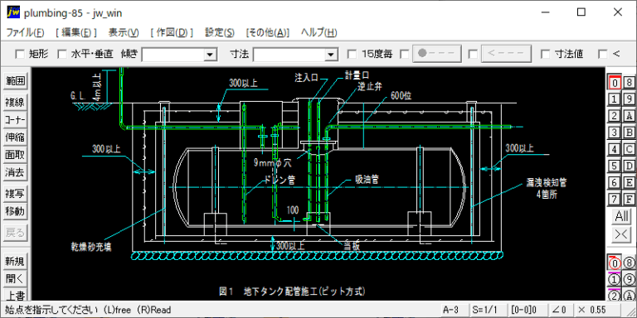Image resolution: width=637 pixels, height=318 pixels.
Task: Click the All layers button
Action: pos(621,217)
